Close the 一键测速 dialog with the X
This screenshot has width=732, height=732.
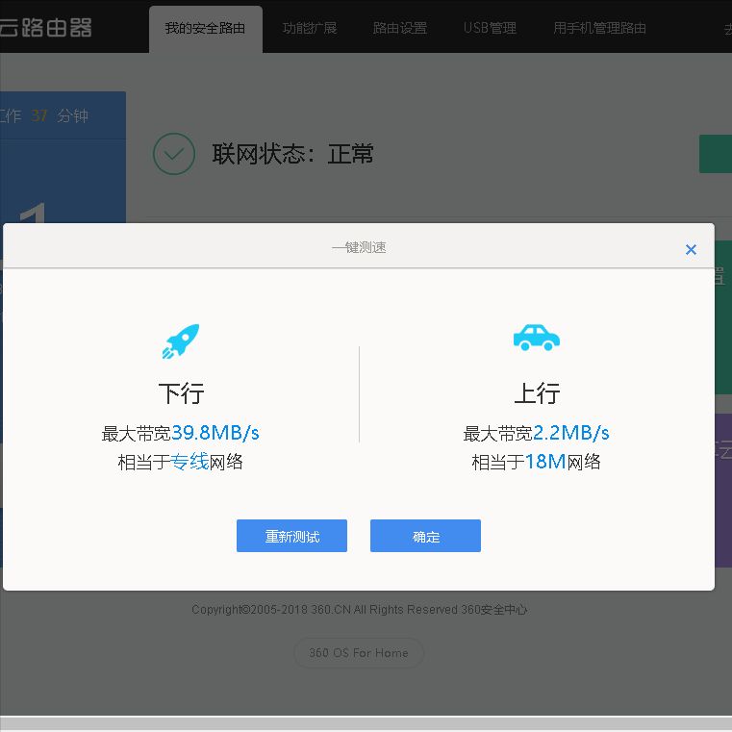tap(691, 249)
